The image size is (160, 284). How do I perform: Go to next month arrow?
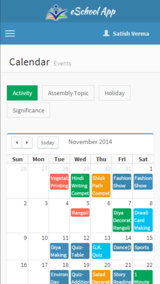point(27,142)
